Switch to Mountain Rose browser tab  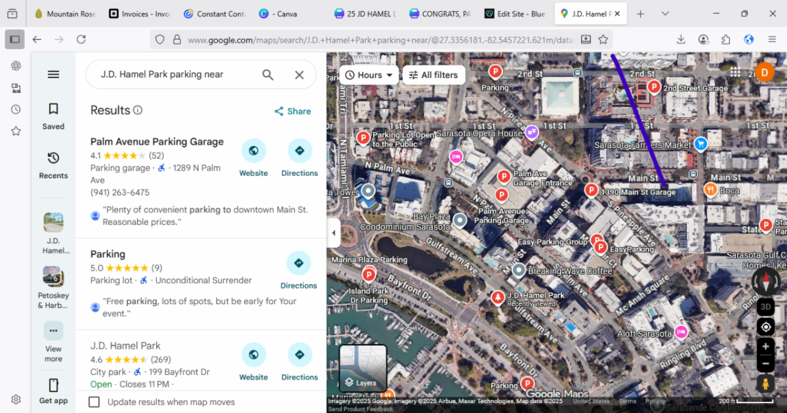tap(65, 14)
